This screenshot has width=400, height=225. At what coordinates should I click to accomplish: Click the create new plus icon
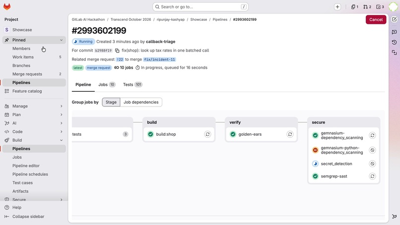(337, 7)
